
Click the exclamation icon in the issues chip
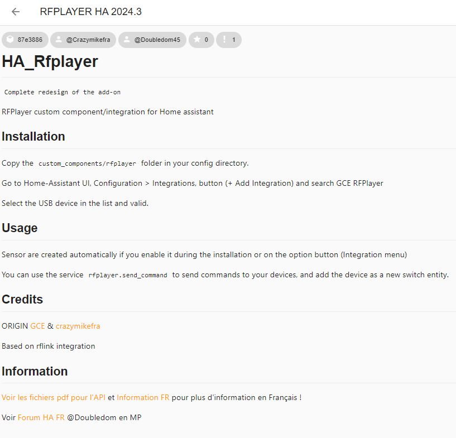click(224, 39)
